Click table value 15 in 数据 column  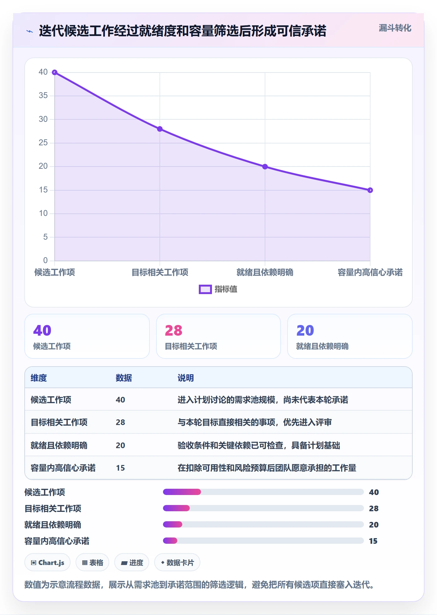pyautogui.click(x=120, y=468)
